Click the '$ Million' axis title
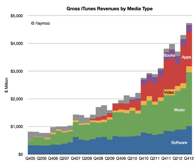This screenshot has width=194, height=162. tap(6, 85)
